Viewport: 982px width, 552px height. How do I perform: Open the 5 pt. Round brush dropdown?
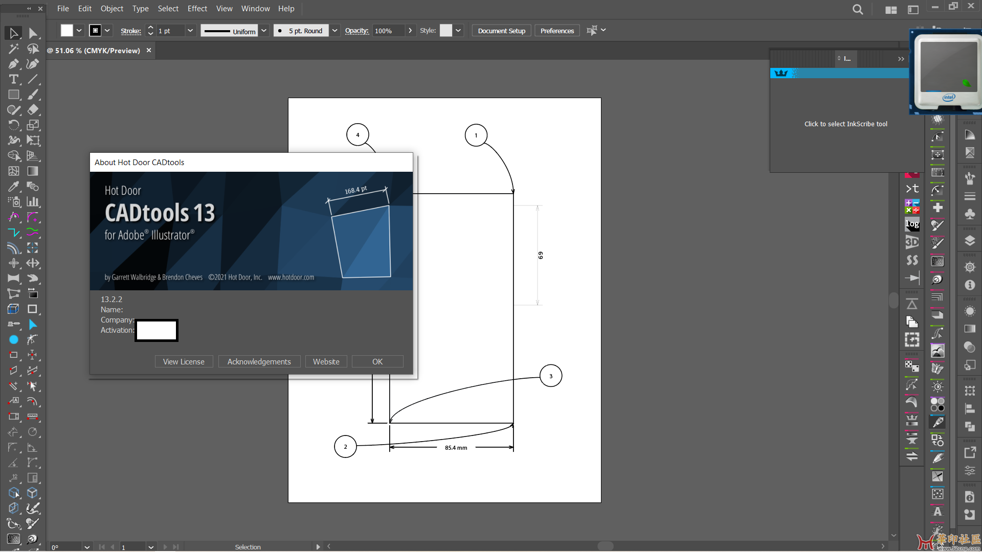pos(334,31)
